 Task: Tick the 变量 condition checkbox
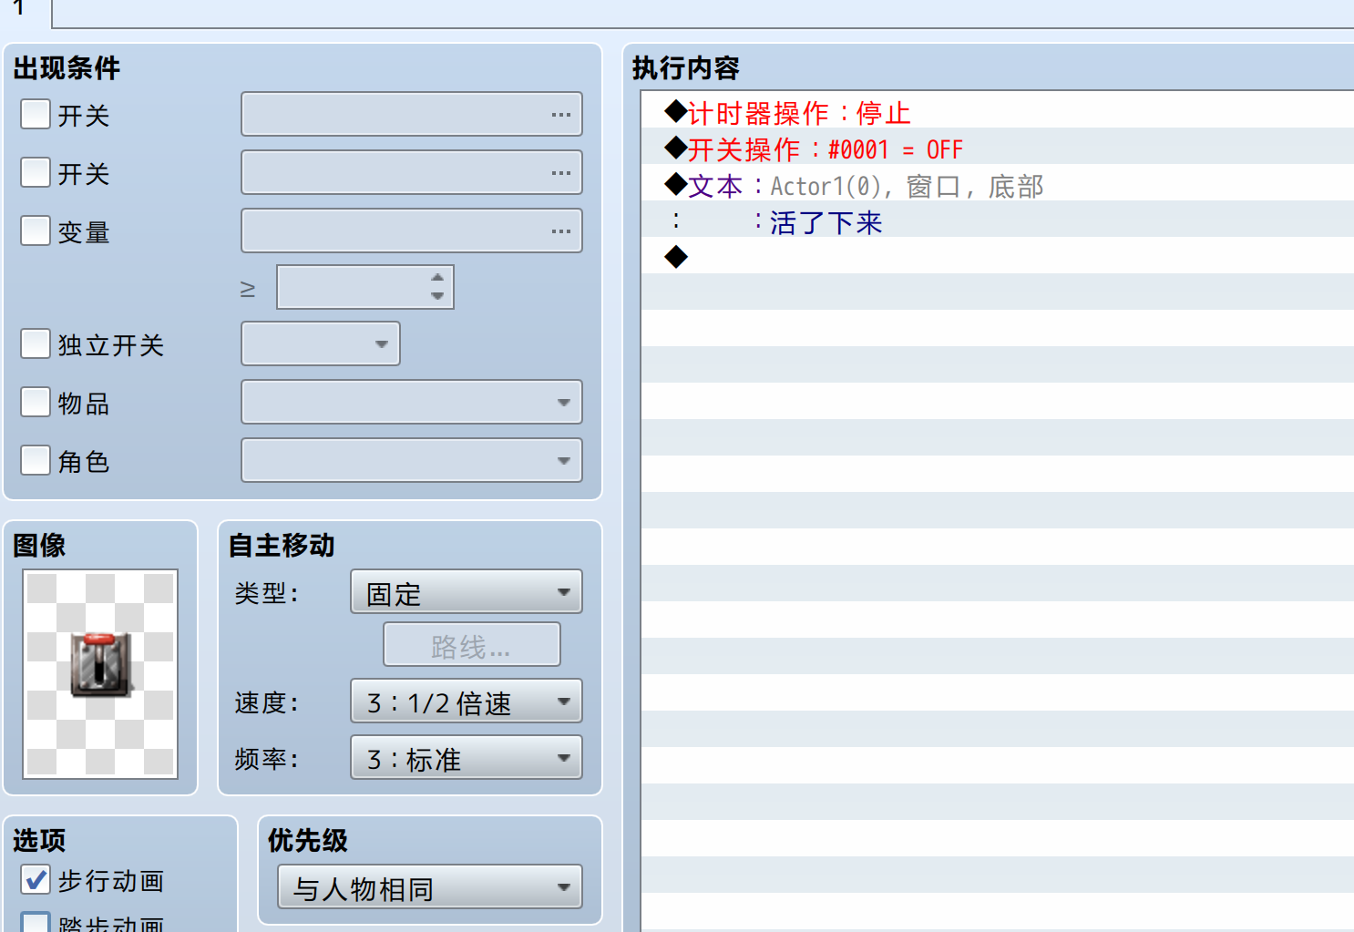click(36, 230)
